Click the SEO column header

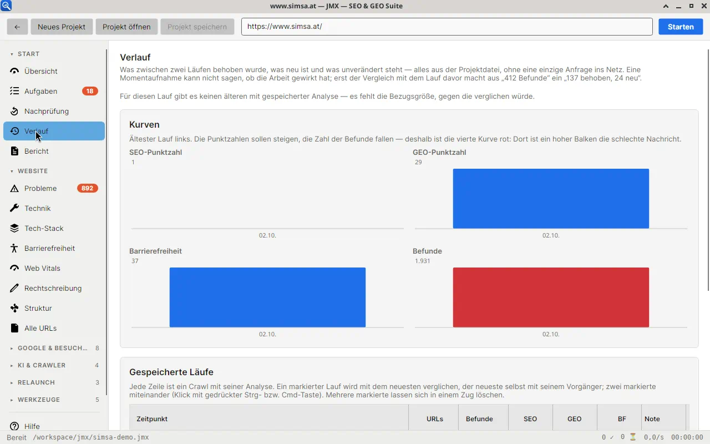pos(530,418)
